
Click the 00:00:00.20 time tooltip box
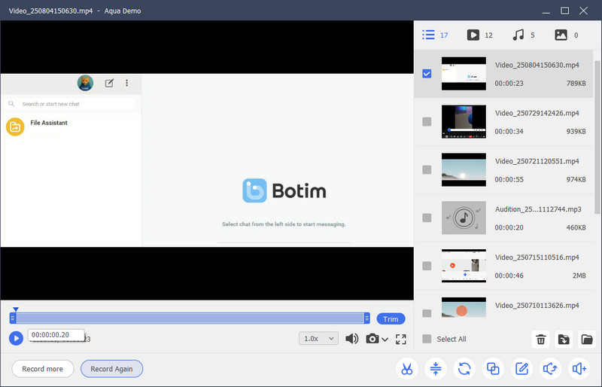56,335
